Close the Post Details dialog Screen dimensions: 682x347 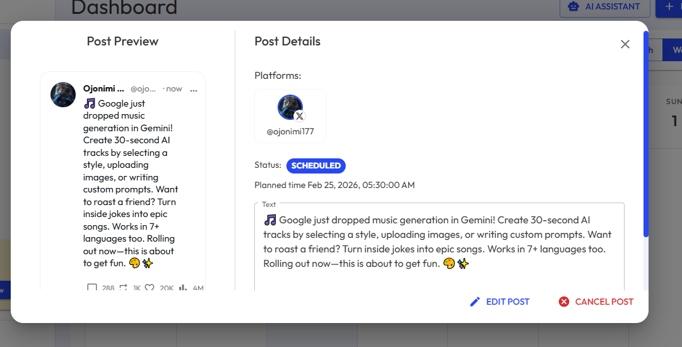625,44
